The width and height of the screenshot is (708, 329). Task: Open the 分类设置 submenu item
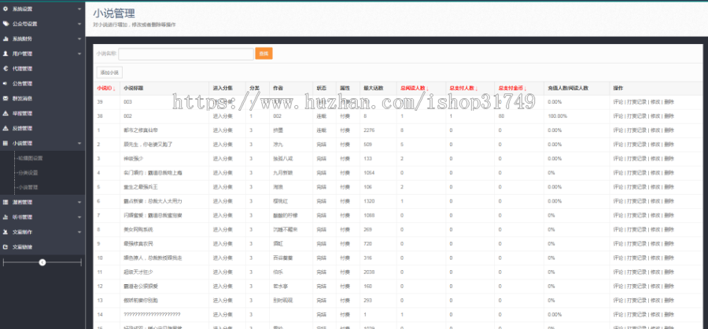[27, 173]
